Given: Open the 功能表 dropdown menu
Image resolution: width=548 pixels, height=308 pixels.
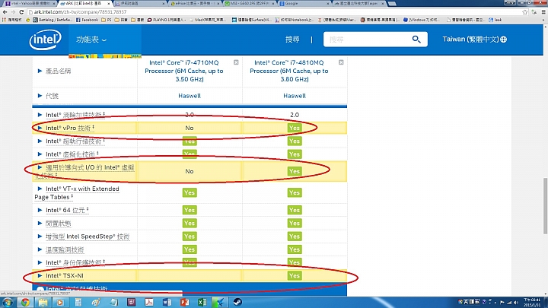Looking at the screenshot, I should click(x=91, y=40).
